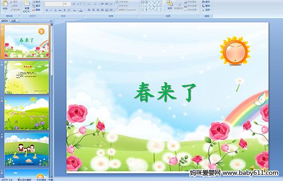Toggle Bold formatting

click(47, 10)
